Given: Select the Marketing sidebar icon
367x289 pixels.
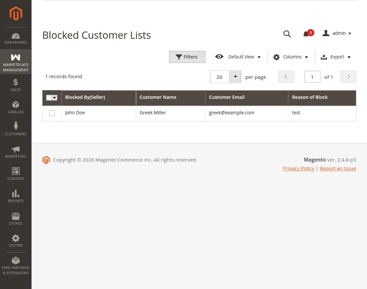Looking at the screenshot, I should [15, 150].
